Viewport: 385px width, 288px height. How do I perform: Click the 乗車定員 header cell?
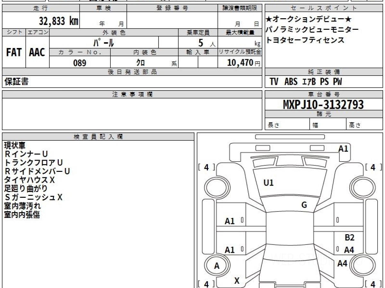point(198,32)
